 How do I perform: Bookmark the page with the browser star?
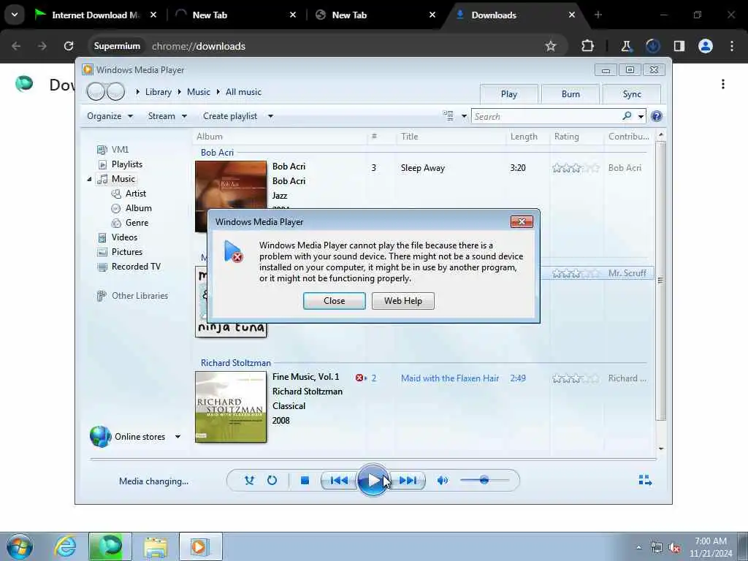[551, 46]
